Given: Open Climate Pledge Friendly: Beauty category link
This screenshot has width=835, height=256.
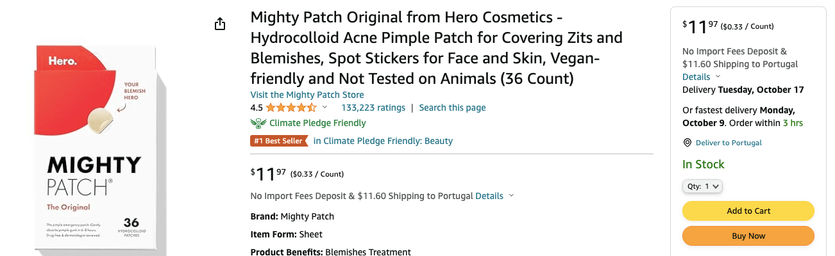Looking at the screenshot, I should [383, 141].
